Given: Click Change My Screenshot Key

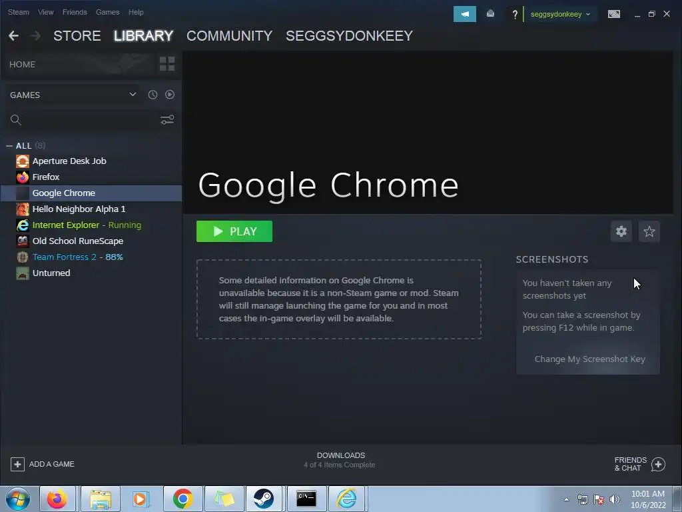Looking at the screenshot, I should coord(590,359).
